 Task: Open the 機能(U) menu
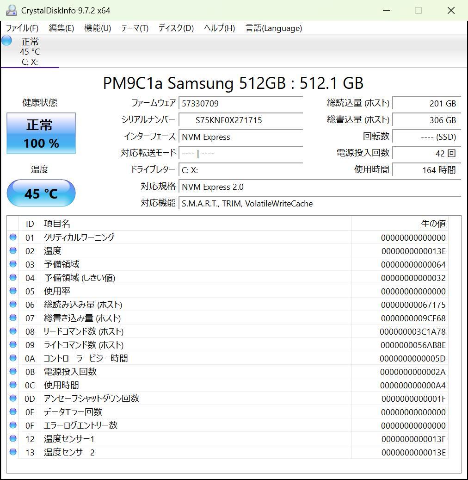(x=98, y=28)
